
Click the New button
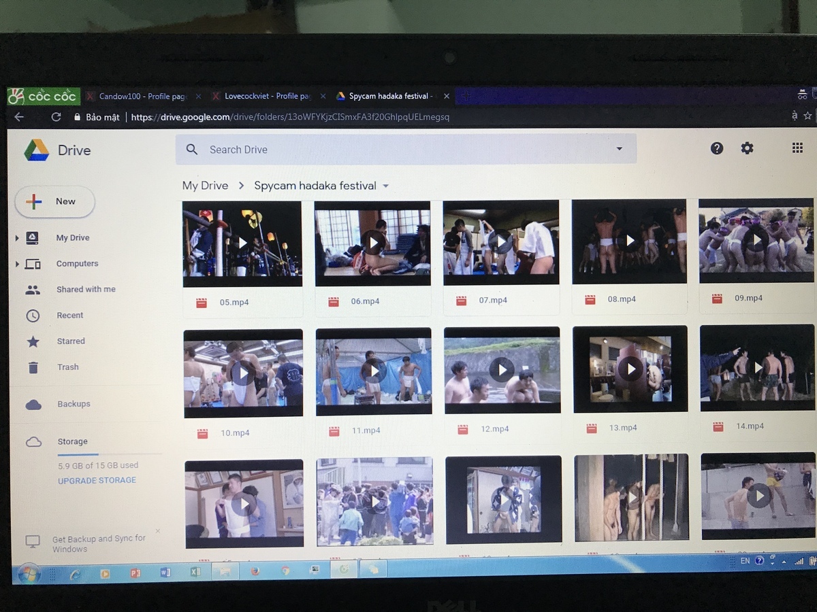(x=55, y=202)
